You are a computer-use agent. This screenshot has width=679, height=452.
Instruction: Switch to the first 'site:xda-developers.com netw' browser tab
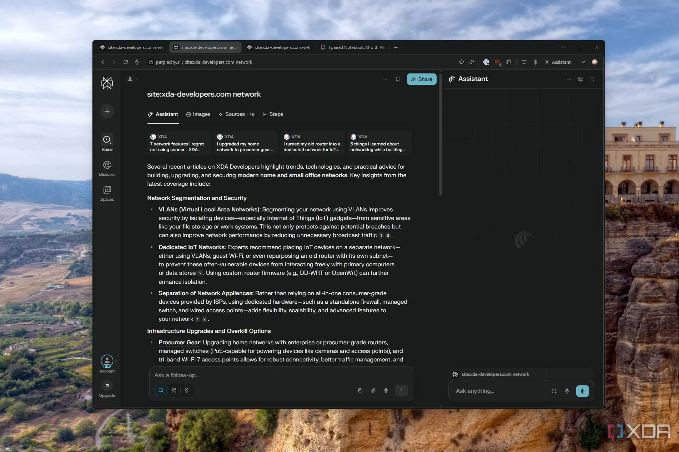[x=132, y=47]
